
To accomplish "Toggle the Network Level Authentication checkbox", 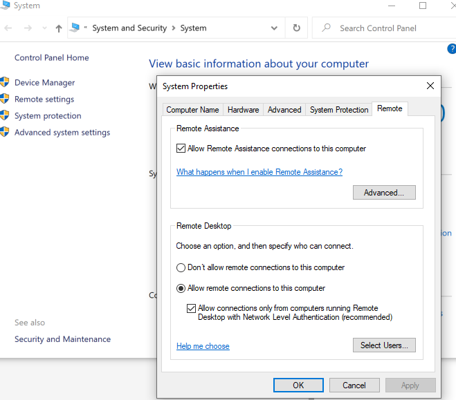I will (x=191, y=308).
